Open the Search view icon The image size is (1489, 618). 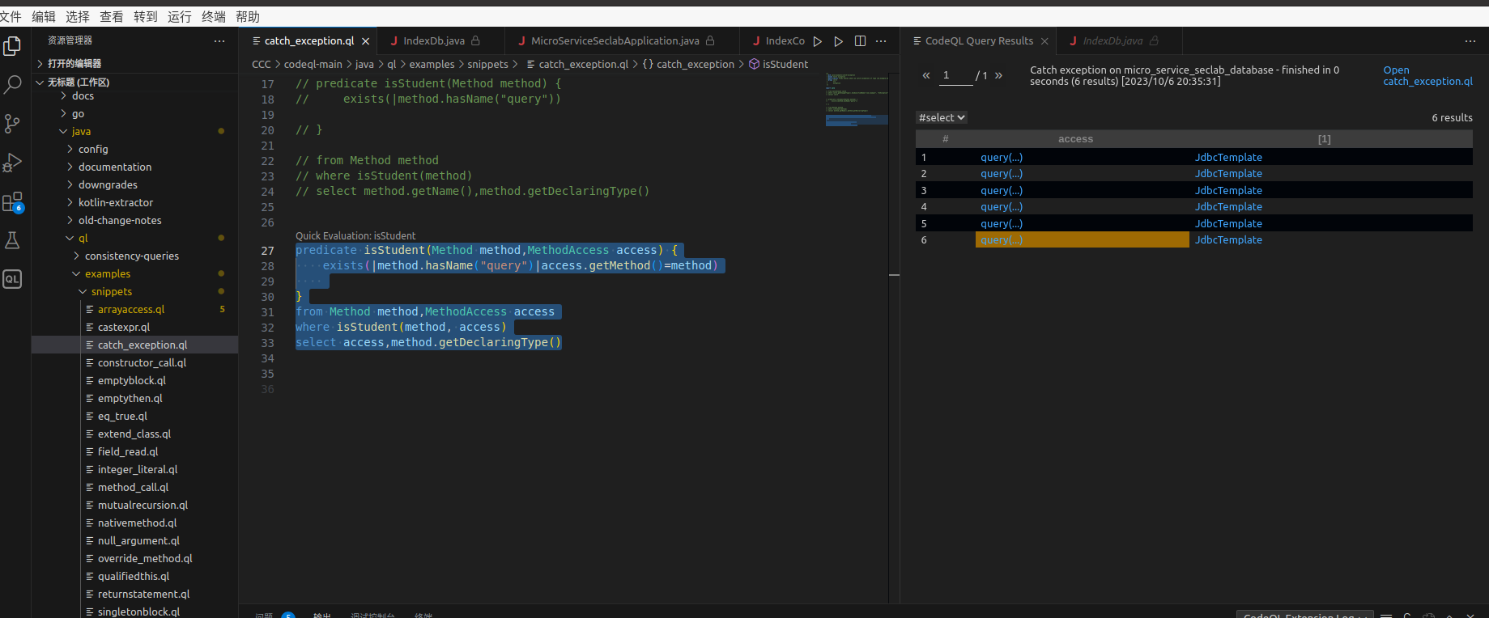click(12, 85)
